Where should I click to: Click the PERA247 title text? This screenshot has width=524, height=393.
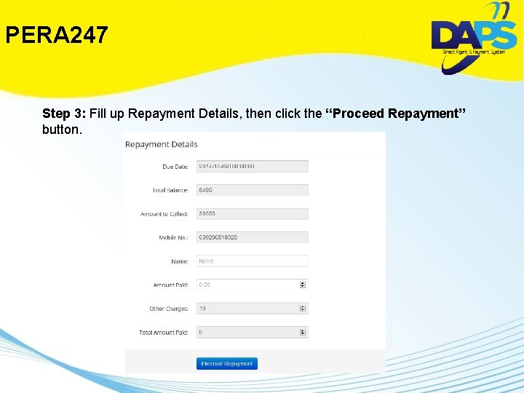click(x=57, y=35)
